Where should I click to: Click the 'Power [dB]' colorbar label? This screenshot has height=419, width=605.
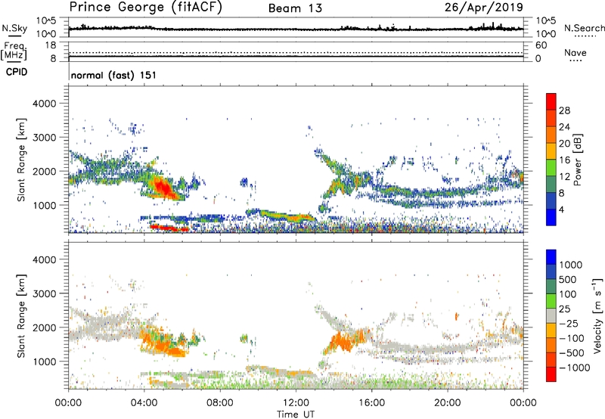[577, 160]
